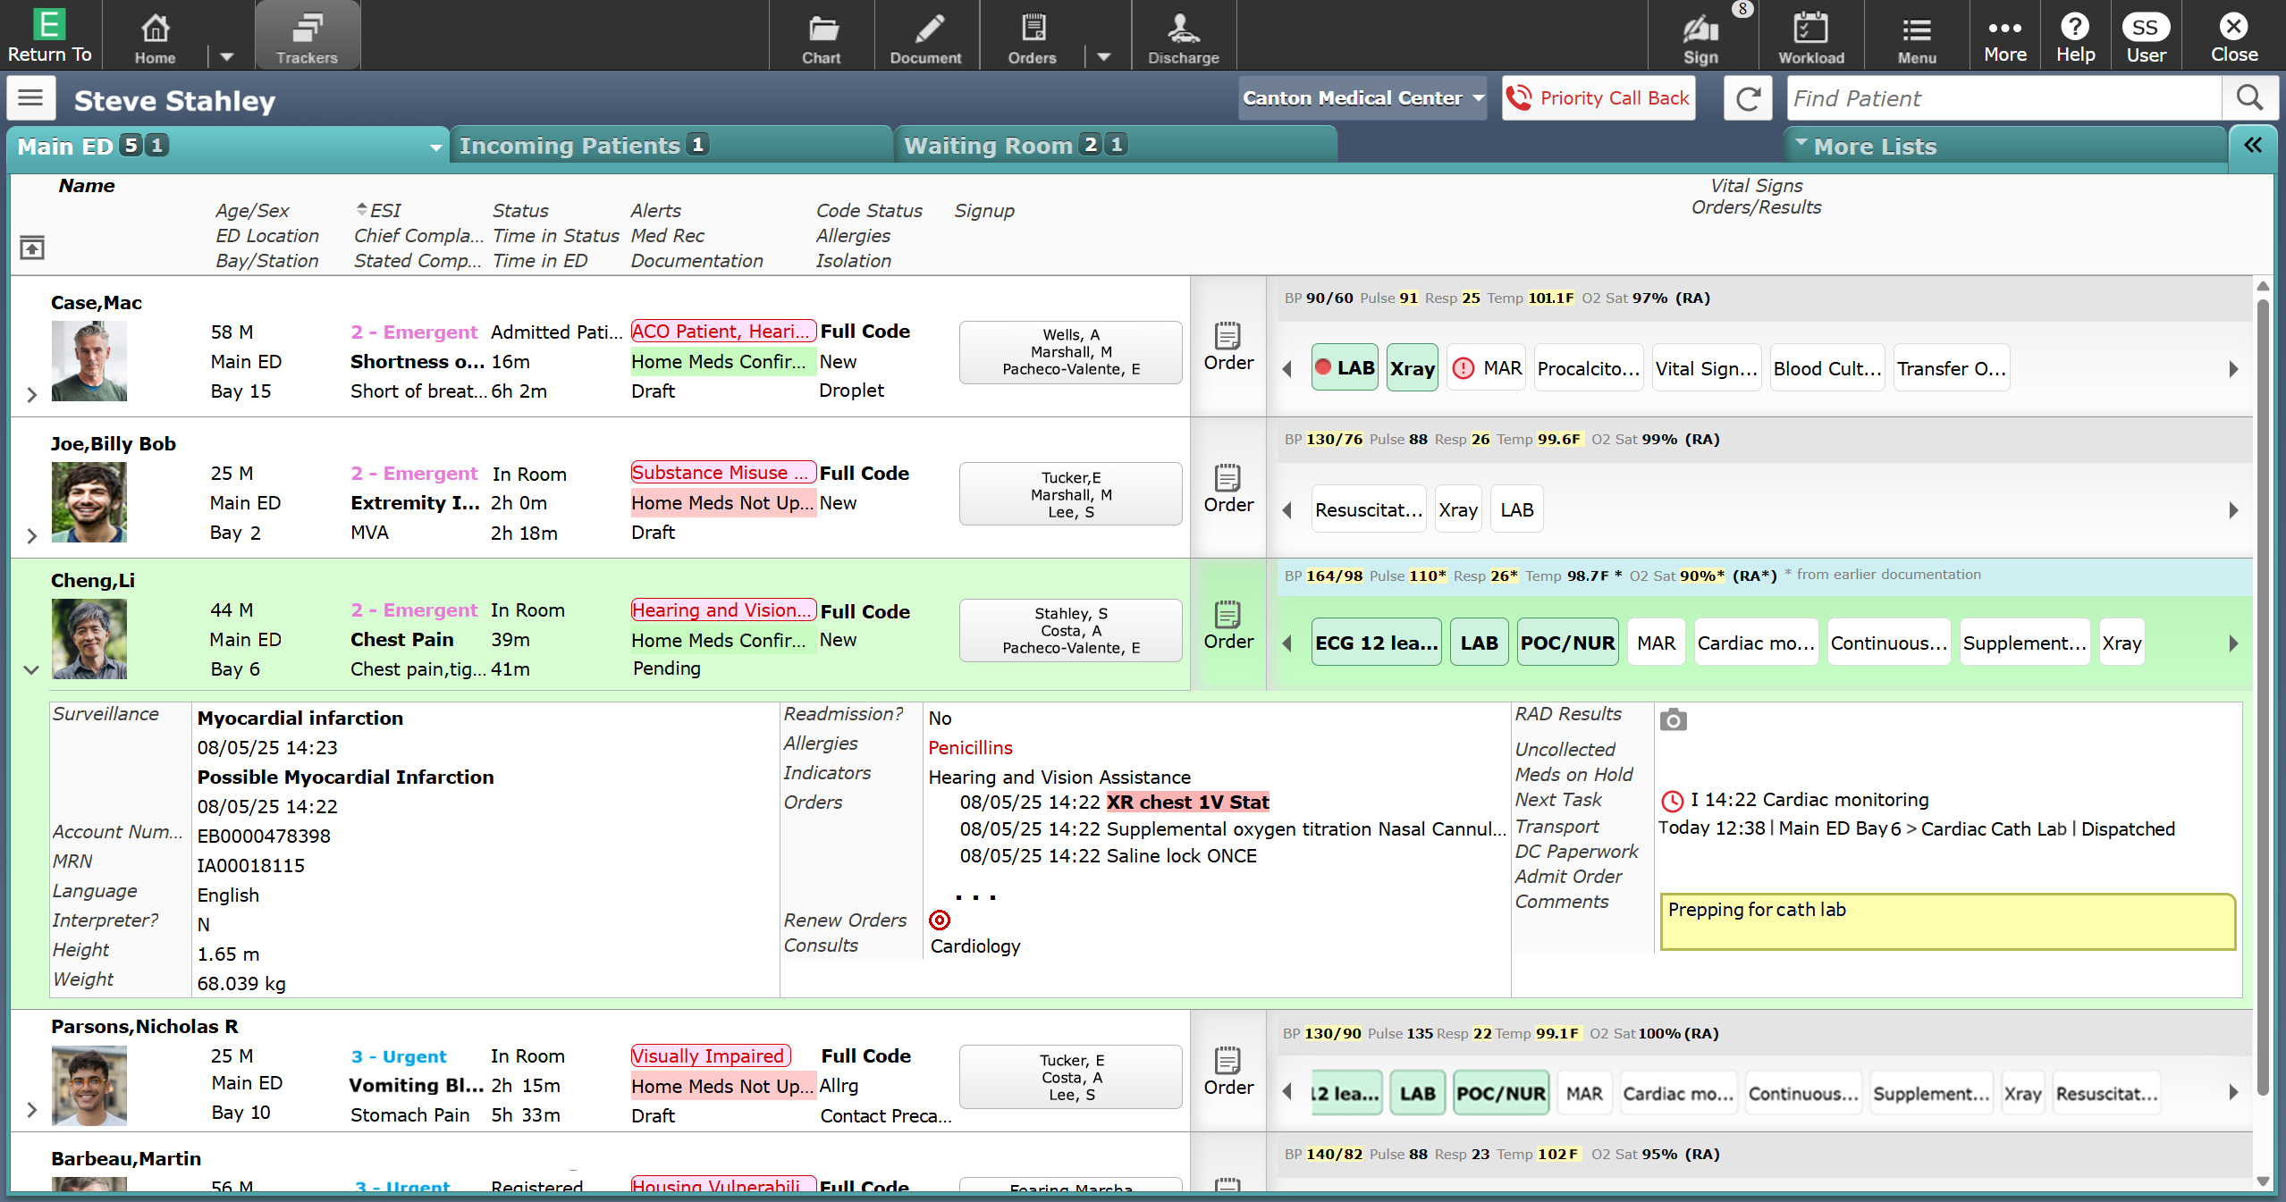2286x1202 pixels.
Task: Switch to the Waiting Room tab
Action: click(x=1114, y=146)
